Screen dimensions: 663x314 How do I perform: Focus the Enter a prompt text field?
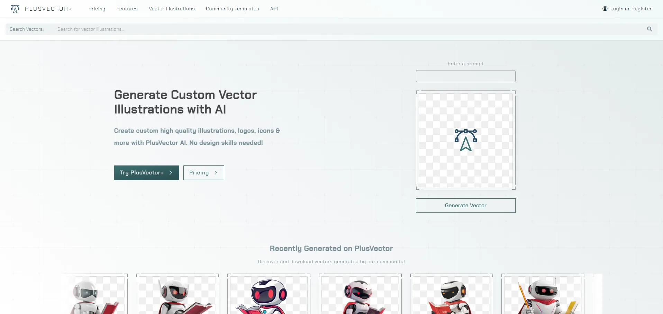[465, 76]
